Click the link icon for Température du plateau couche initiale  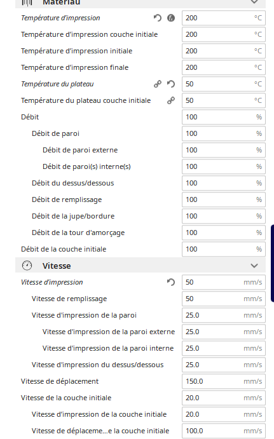[171, 100]
